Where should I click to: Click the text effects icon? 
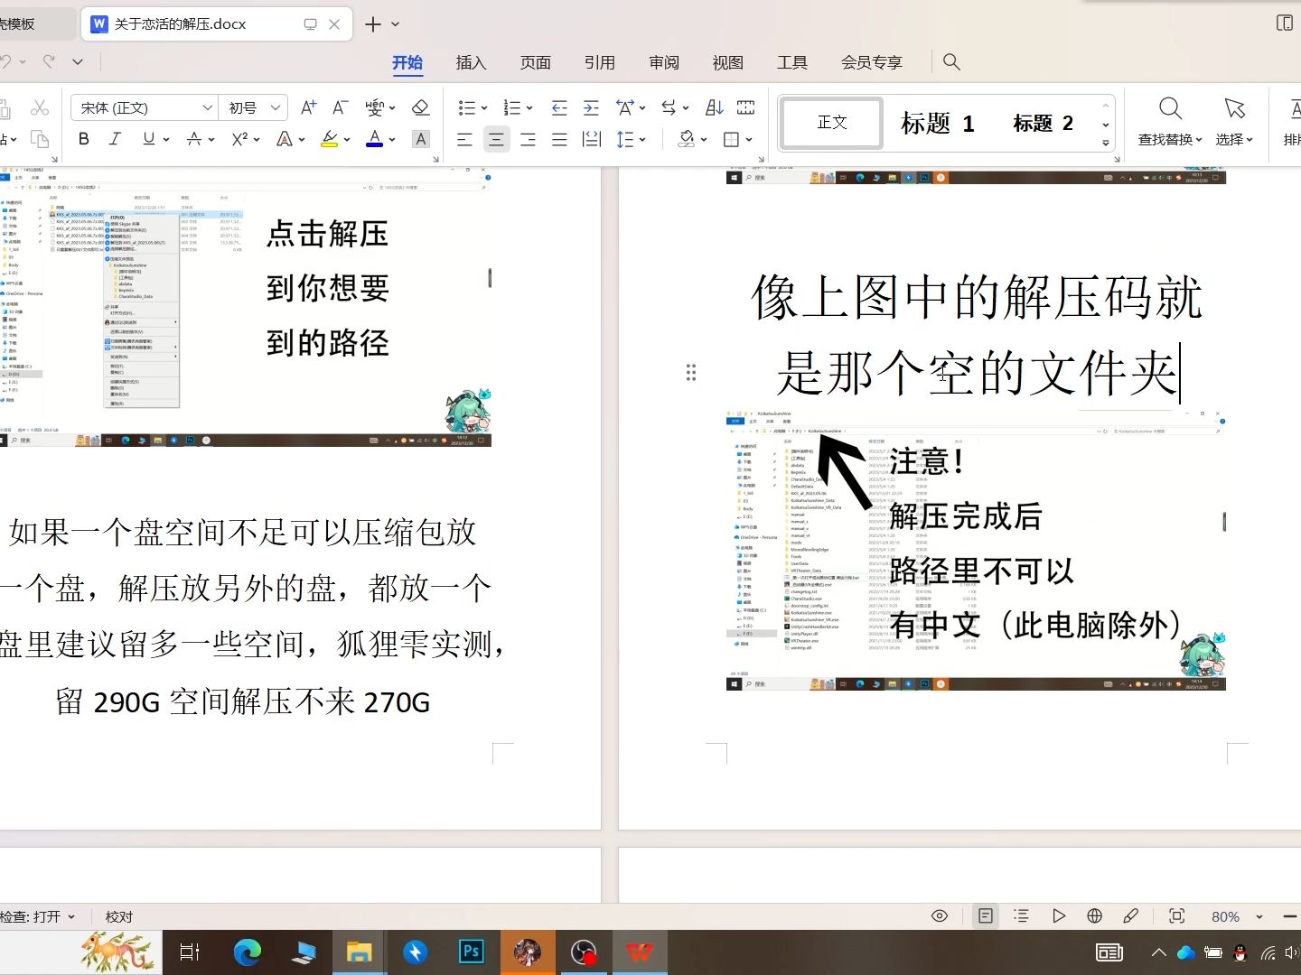pos(285,139)
